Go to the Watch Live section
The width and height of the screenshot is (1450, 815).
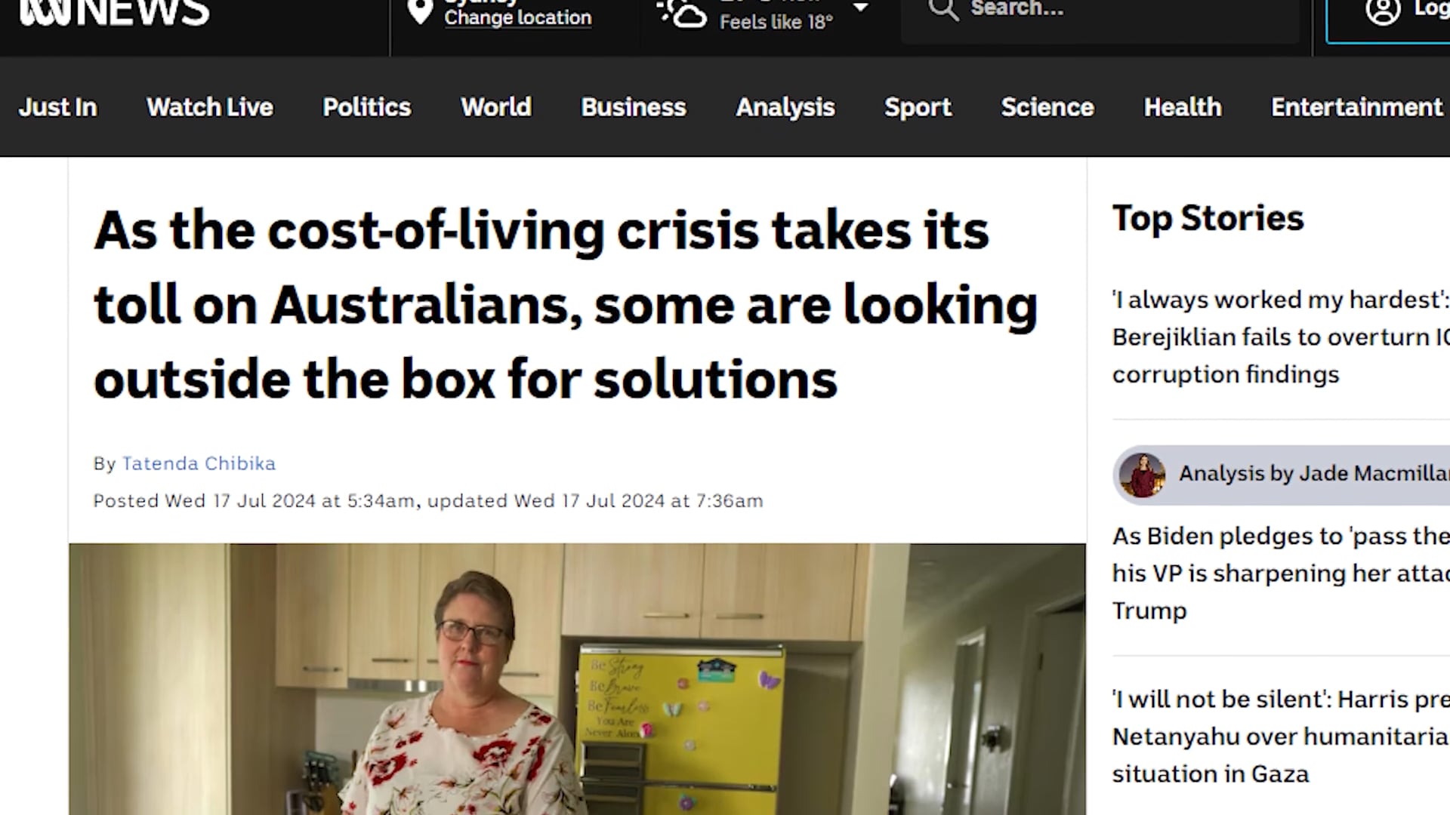[210, 107]
